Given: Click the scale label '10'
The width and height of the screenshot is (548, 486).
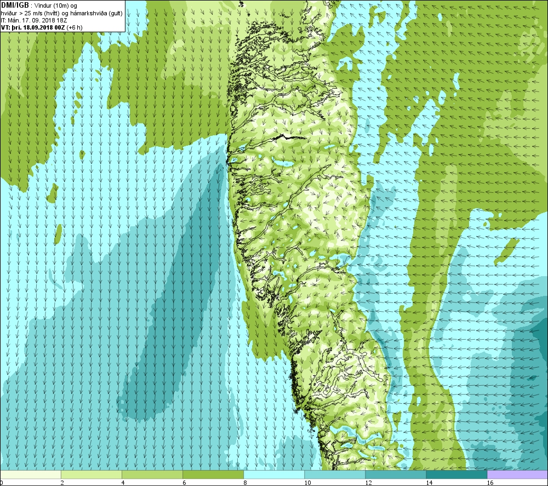Looking at the screenshot, I should tap(307, 483).
